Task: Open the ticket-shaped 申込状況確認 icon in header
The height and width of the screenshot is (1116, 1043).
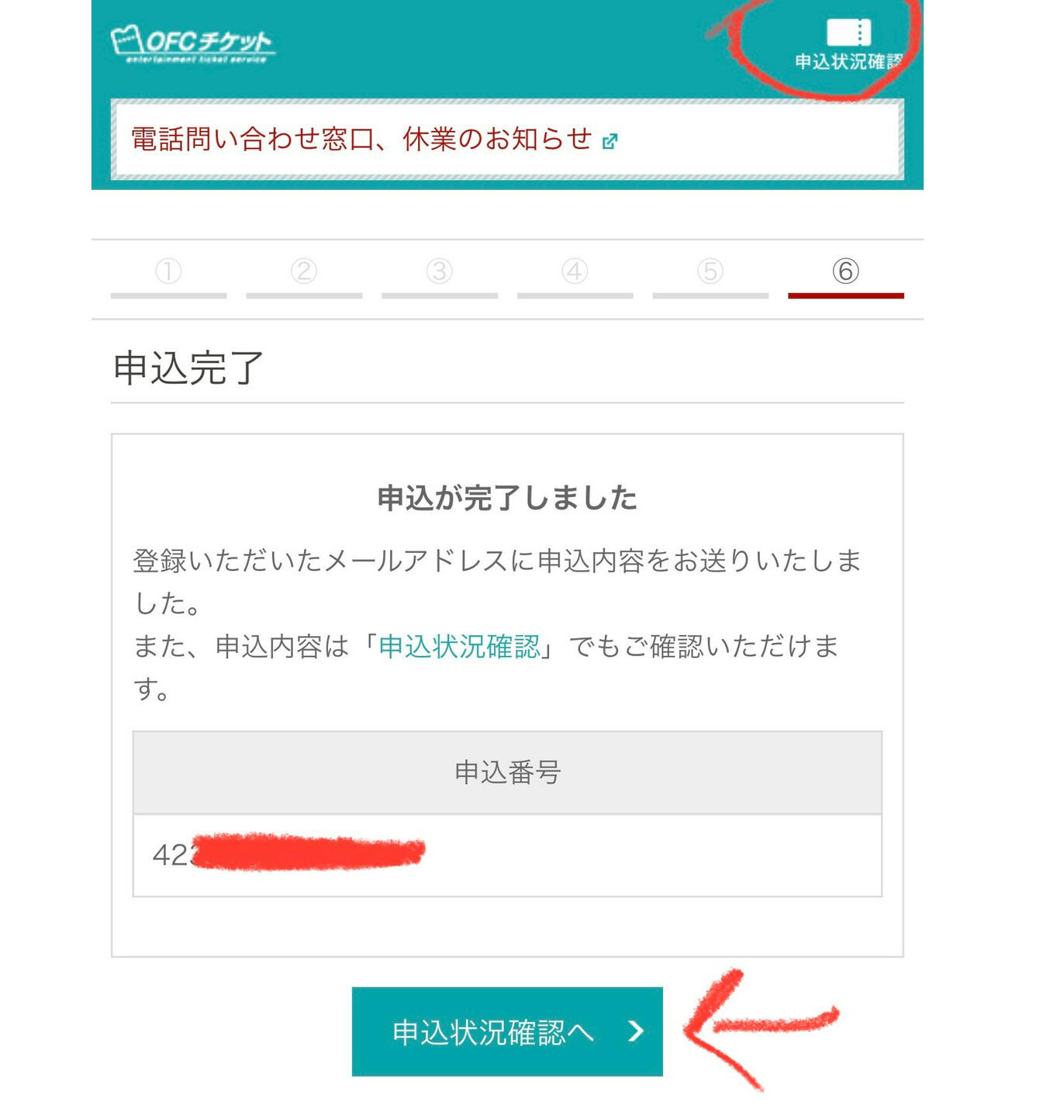Action: coord(849,33)
